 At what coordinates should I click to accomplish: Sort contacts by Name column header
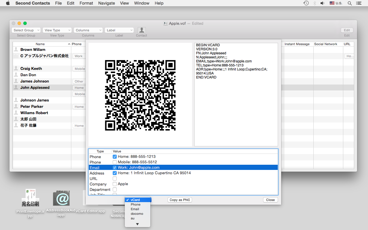coord(42,44)
